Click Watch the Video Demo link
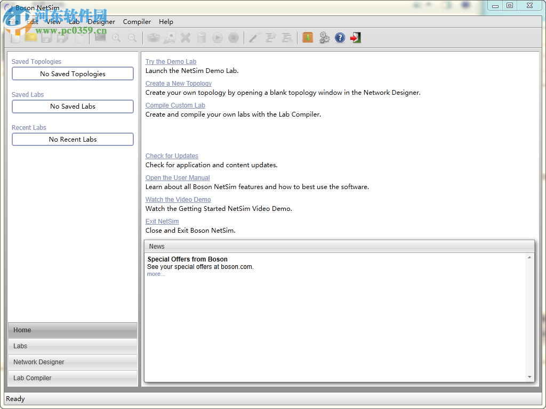 click(x=178, y=200)
